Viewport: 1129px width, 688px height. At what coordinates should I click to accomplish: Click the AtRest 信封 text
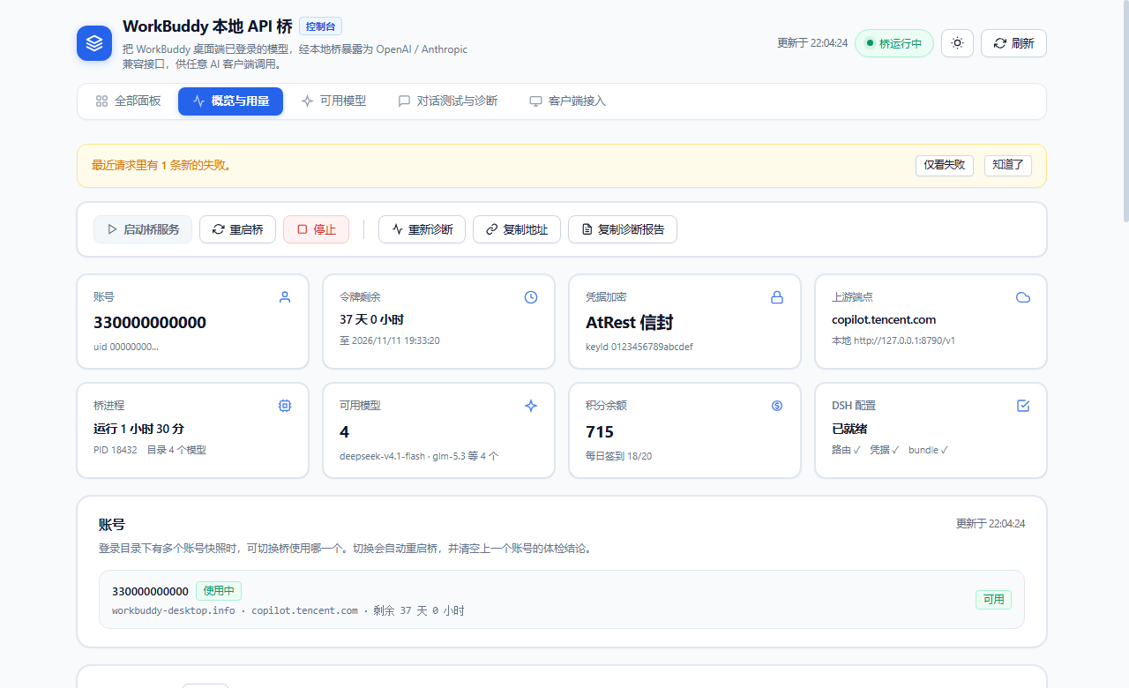[x=630, y=323]
